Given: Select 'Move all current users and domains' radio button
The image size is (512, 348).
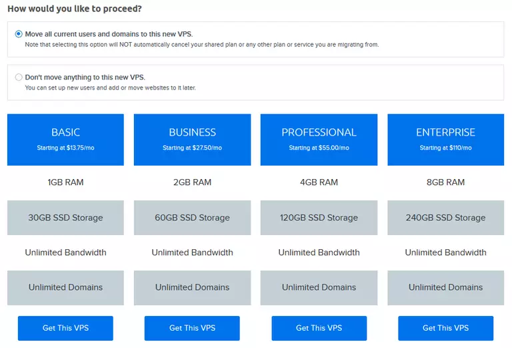Looking at the screenshot, I should (19, 34).
